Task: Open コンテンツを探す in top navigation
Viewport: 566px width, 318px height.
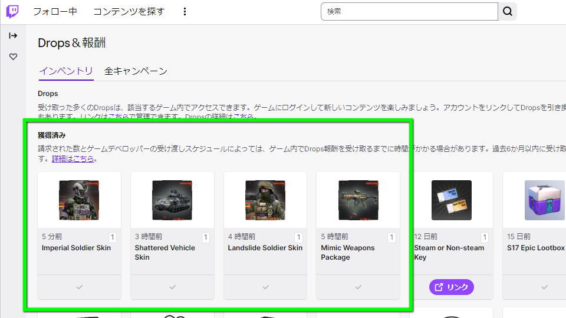Action: click(129, 12)
